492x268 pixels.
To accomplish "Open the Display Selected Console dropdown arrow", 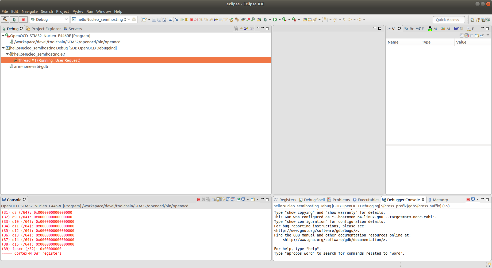I will [248, 199].
